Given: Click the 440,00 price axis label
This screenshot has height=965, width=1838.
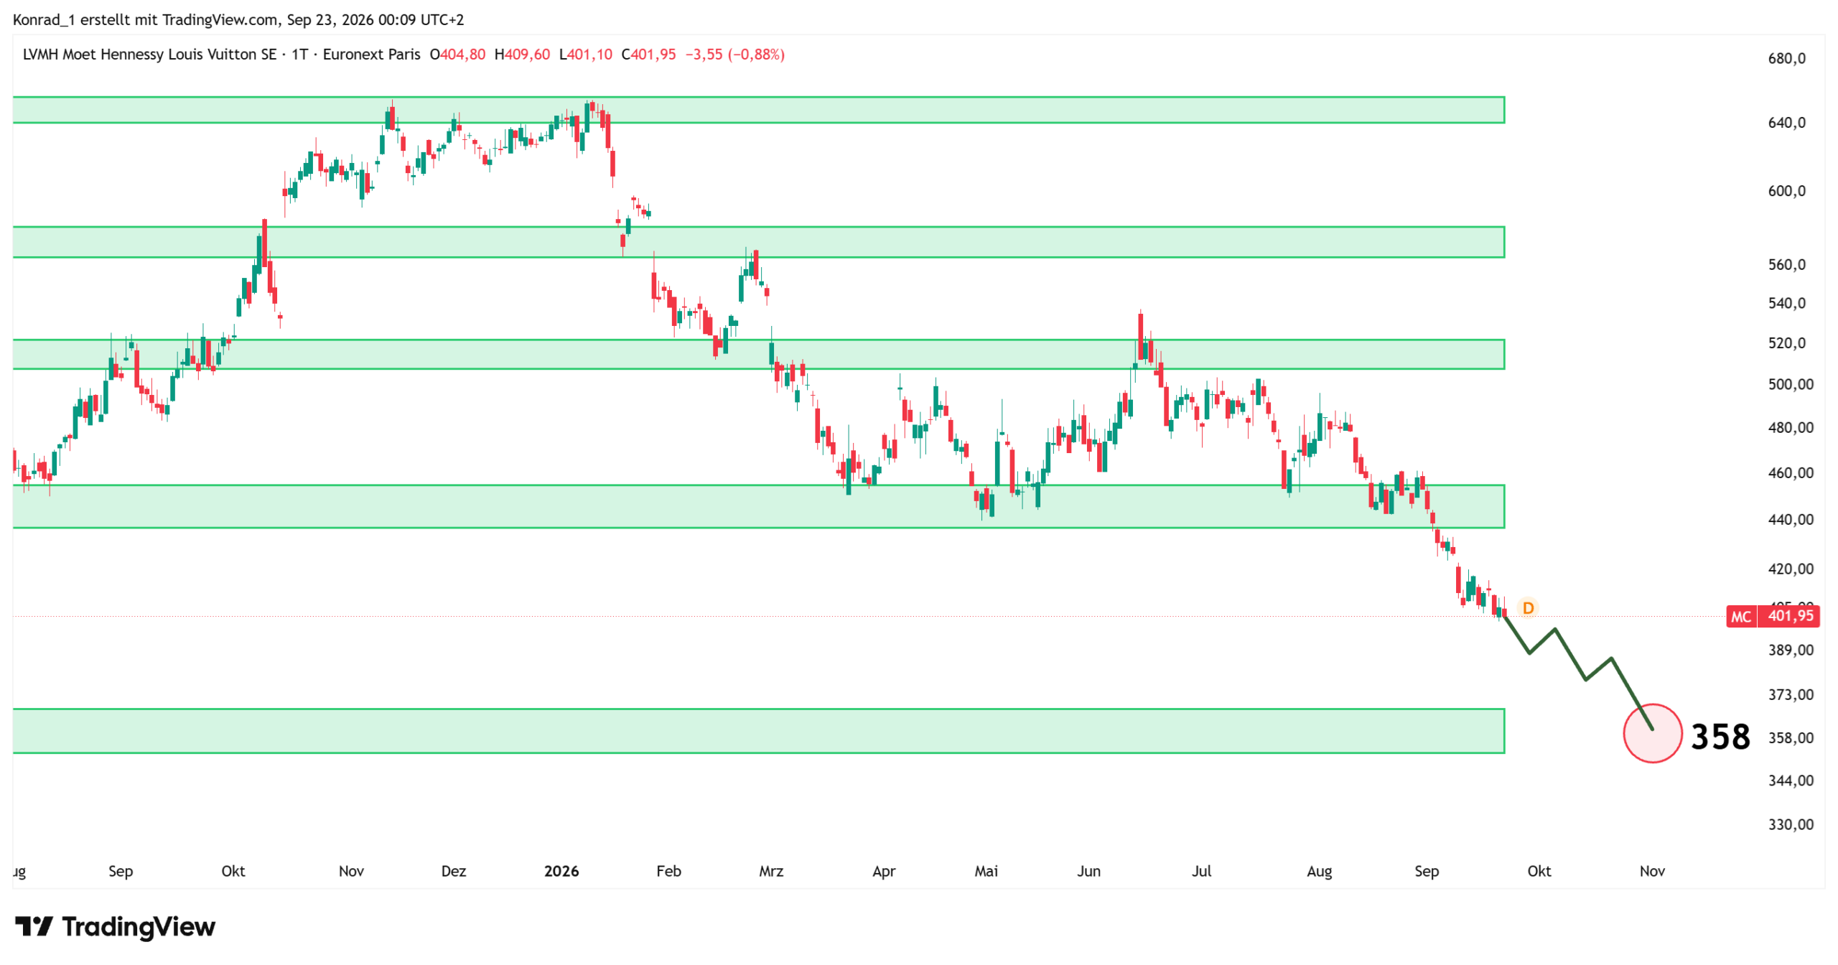Looking at the screenshot, I should pos(1791,519).
